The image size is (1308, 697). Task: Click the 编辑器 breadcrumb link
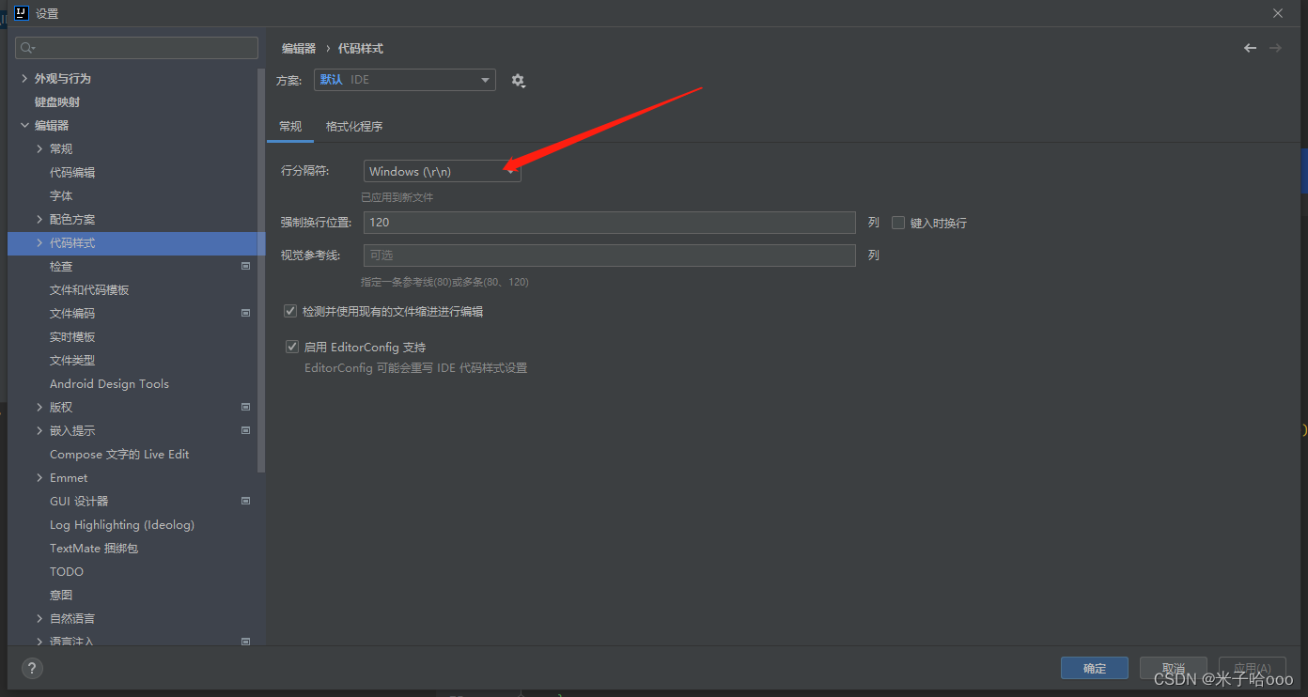(299, 48)
